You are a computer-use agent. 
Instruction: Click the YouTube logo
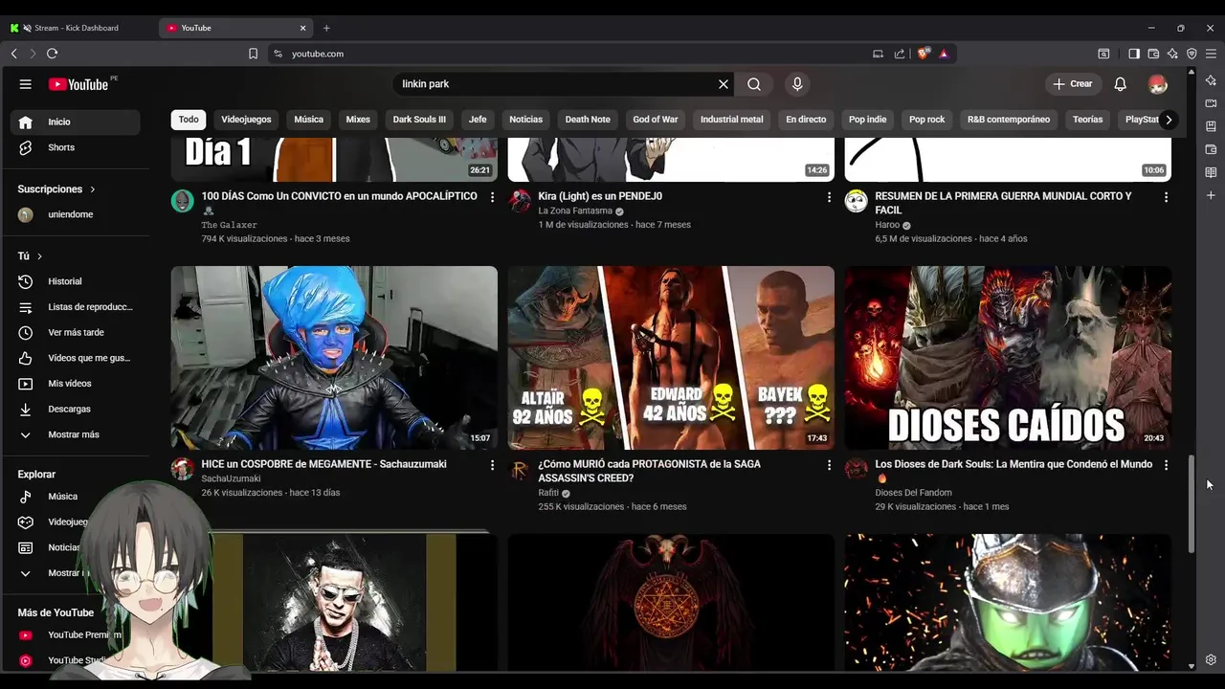click(78, 84)
